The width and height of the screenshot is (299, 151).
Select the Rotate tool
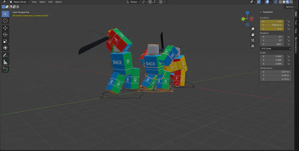pos(5,35)
